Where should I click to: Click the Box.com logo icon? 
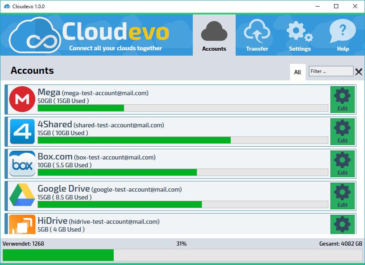(x=22, y=164)
